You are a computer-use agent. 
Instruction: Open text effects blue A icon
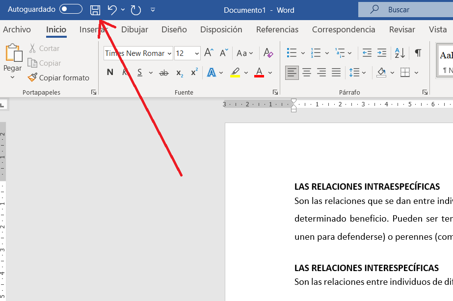(212, 73)
